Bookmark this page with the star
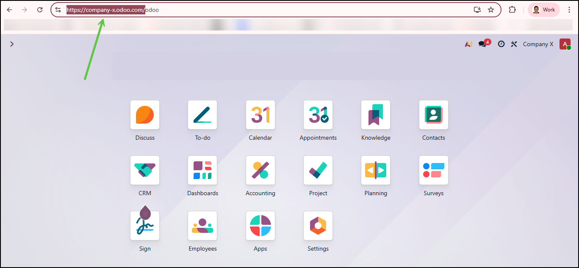The image size is (579, 268). pos(491,10)
